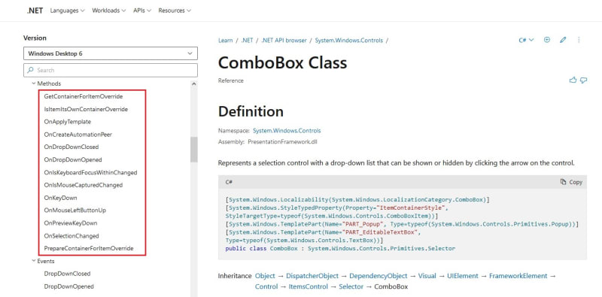Select IsItemItsOwnContainerOverride method

pyautogui.click(x=86, y=109)
